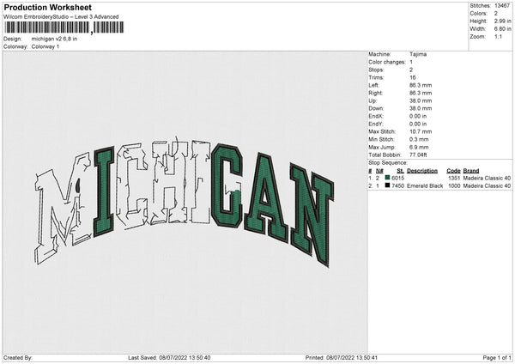Select the 'Colors: 2' value

(x=496, y=14)
